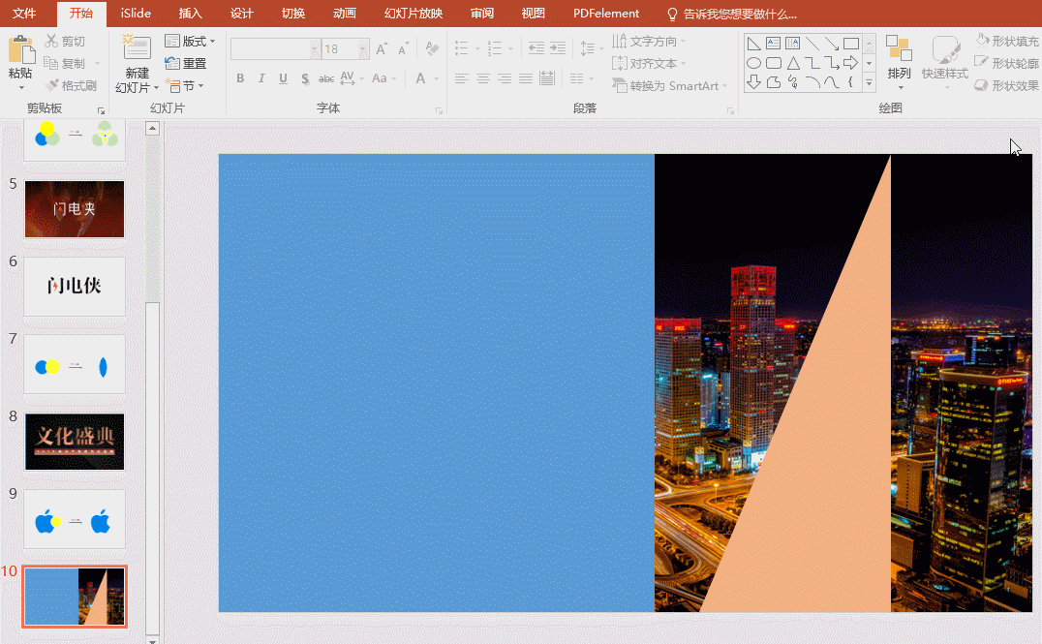
Task: Click the 复制 (Copy) button
Action: coord(64,63)
